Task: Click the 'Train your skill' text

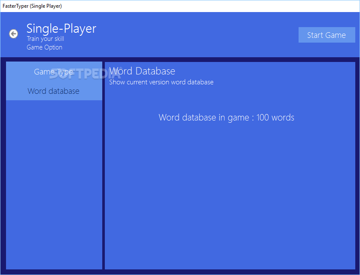Action: (45, 39)
